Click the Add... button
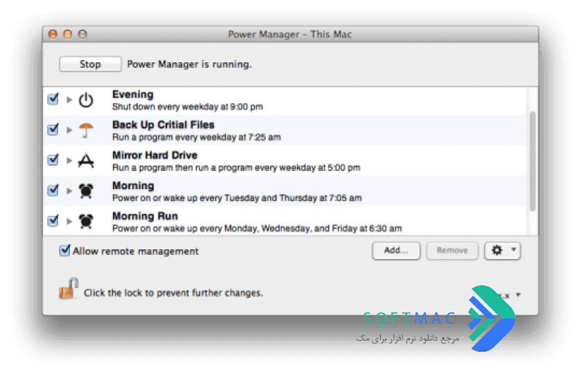The height and width of the screenshot is (374, 581). [396, 251]
